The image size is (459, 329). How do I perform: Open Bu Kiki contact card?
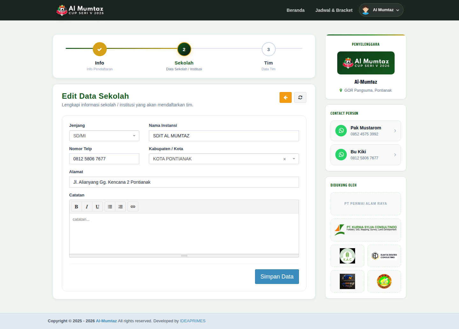(366, 155)
